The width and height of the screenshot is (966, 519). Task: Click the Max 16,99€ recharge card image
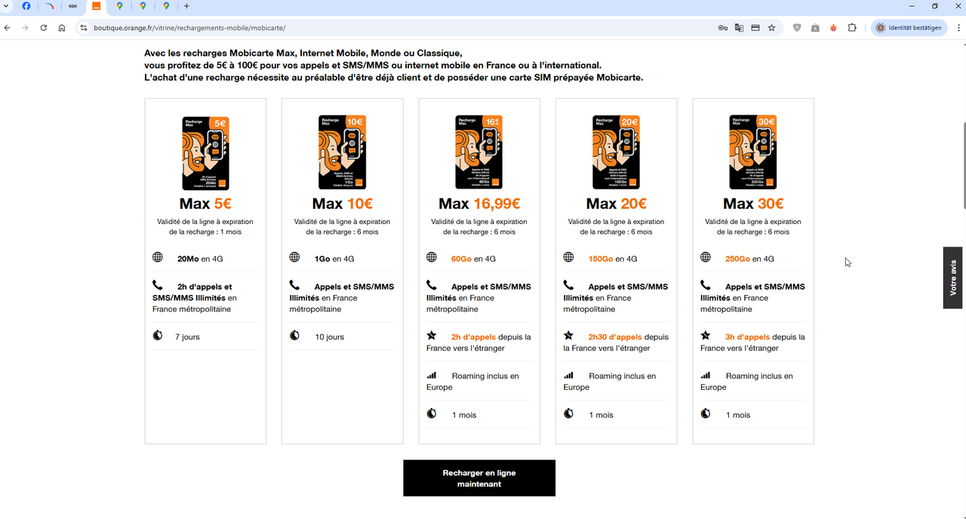pos(479,153)
